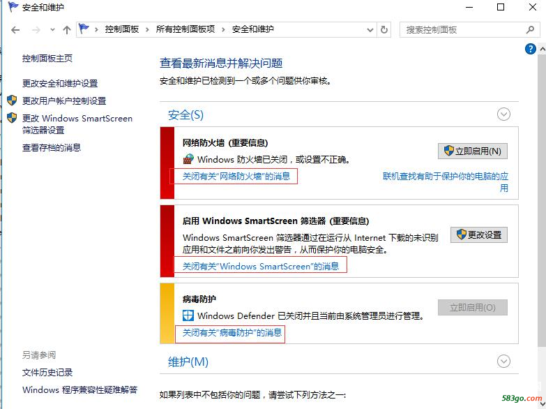Click firewall brick wall icon
Screen dimensions: 546x409
coord(188,159)
